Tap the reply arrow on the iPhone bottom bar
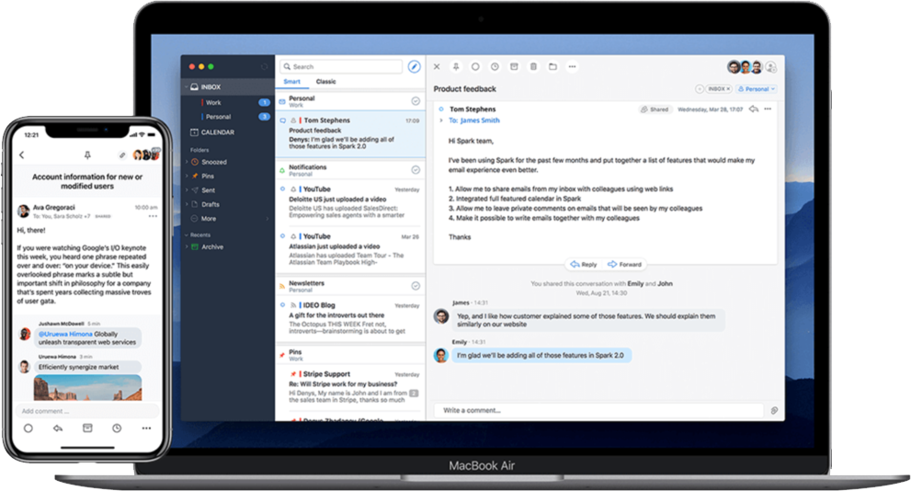Screen dimensions: 911x491 (58, 428)
